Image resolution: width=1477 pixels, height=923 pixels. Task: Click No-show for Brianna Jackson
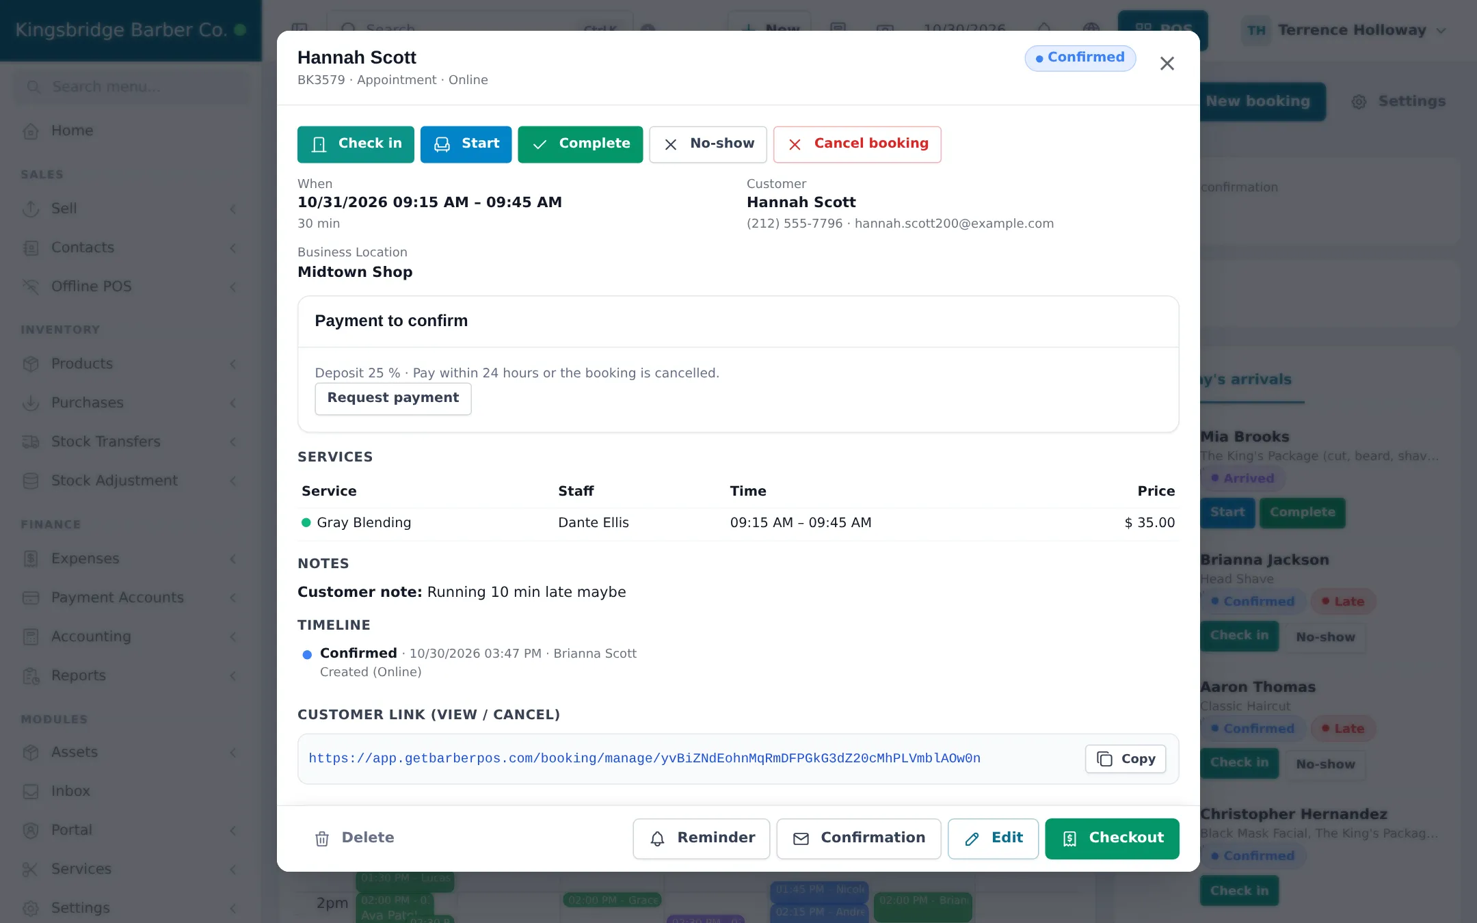pyautogui.click(x=1325, y=637)
